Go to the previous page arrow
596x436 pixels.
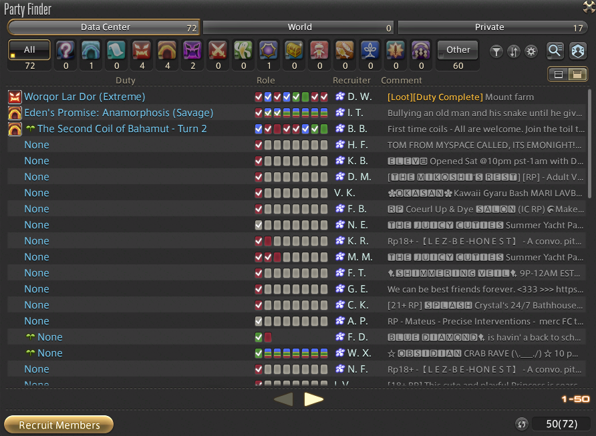coord(283,399)
